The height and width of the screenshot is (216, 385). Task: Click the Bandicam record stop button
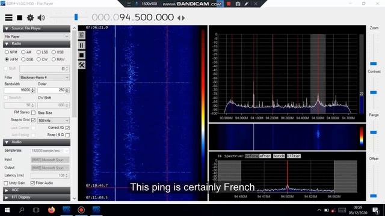click(229, 4)
